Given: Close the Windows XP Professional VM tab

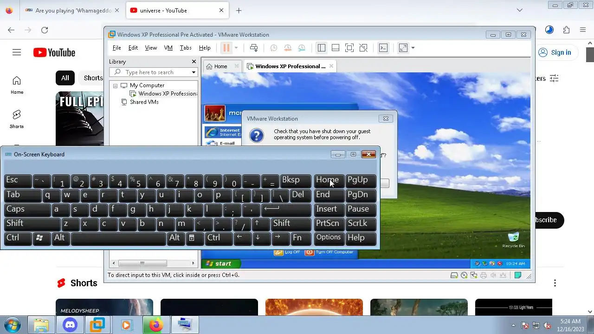Looking at the screenshot, I should (x=331, y=66).
